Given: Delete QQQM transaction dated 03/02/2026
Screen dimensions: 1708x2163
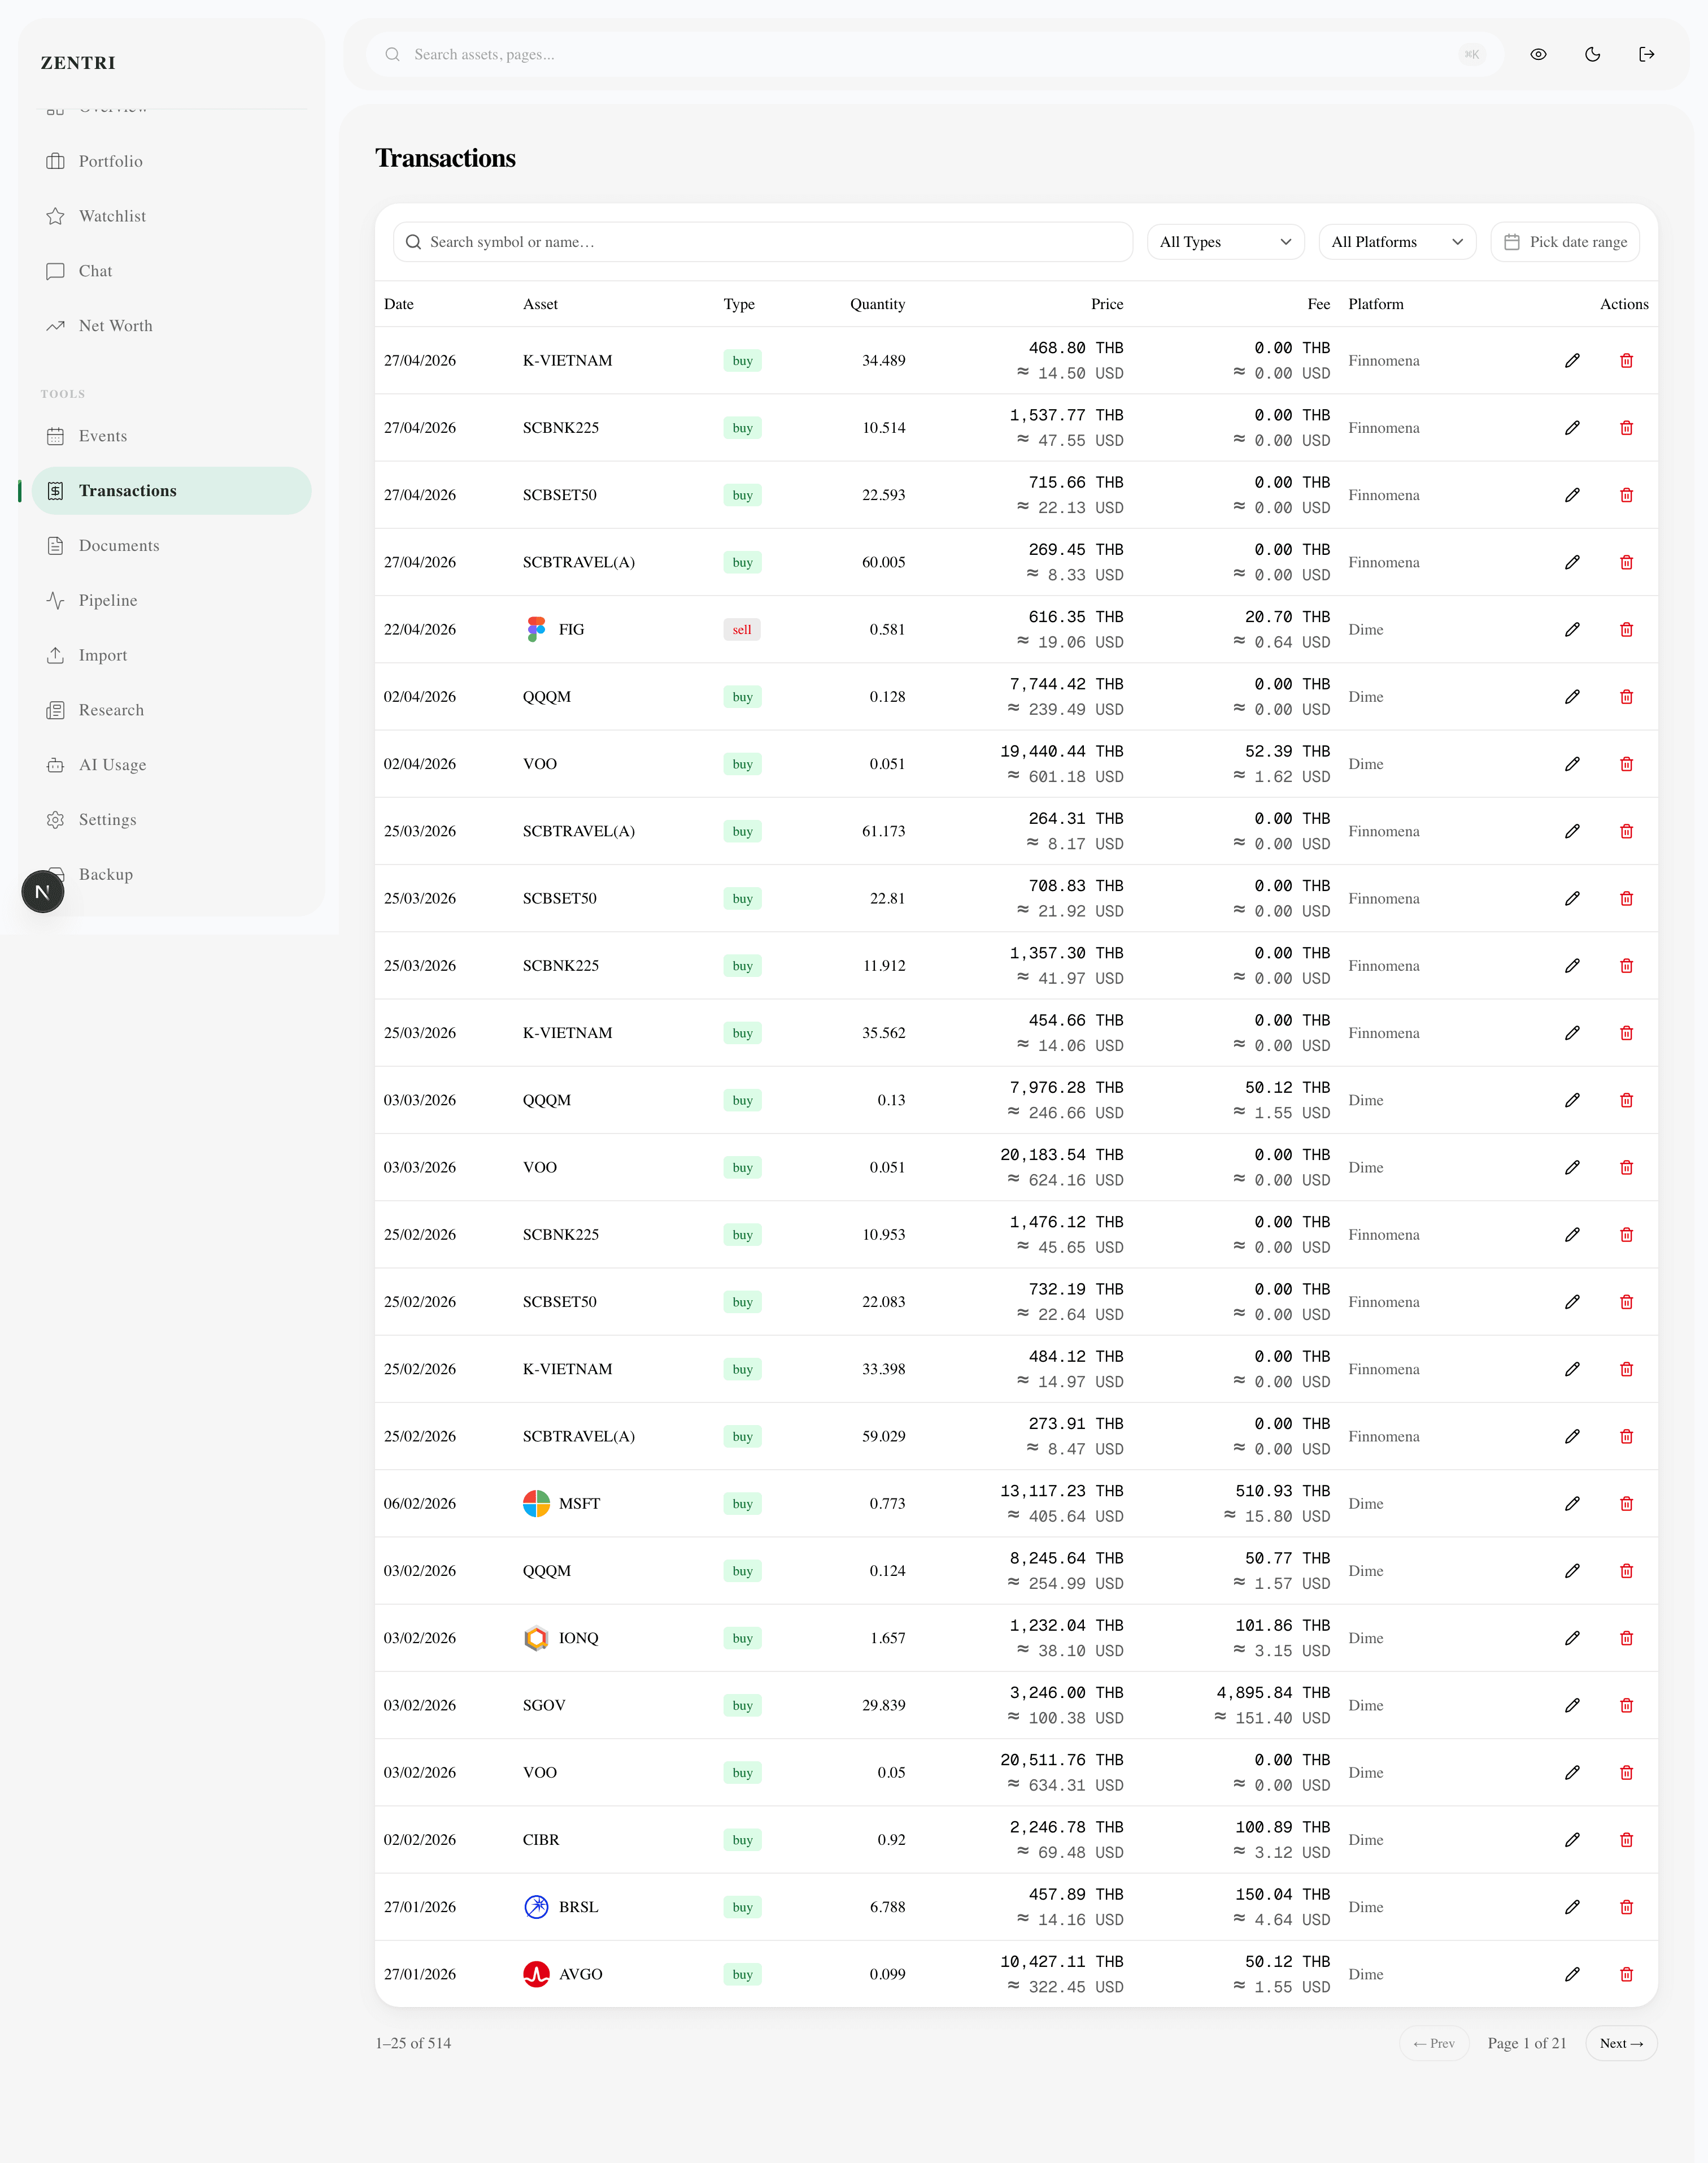Looking at the screenshot, I should 1626,1571.
